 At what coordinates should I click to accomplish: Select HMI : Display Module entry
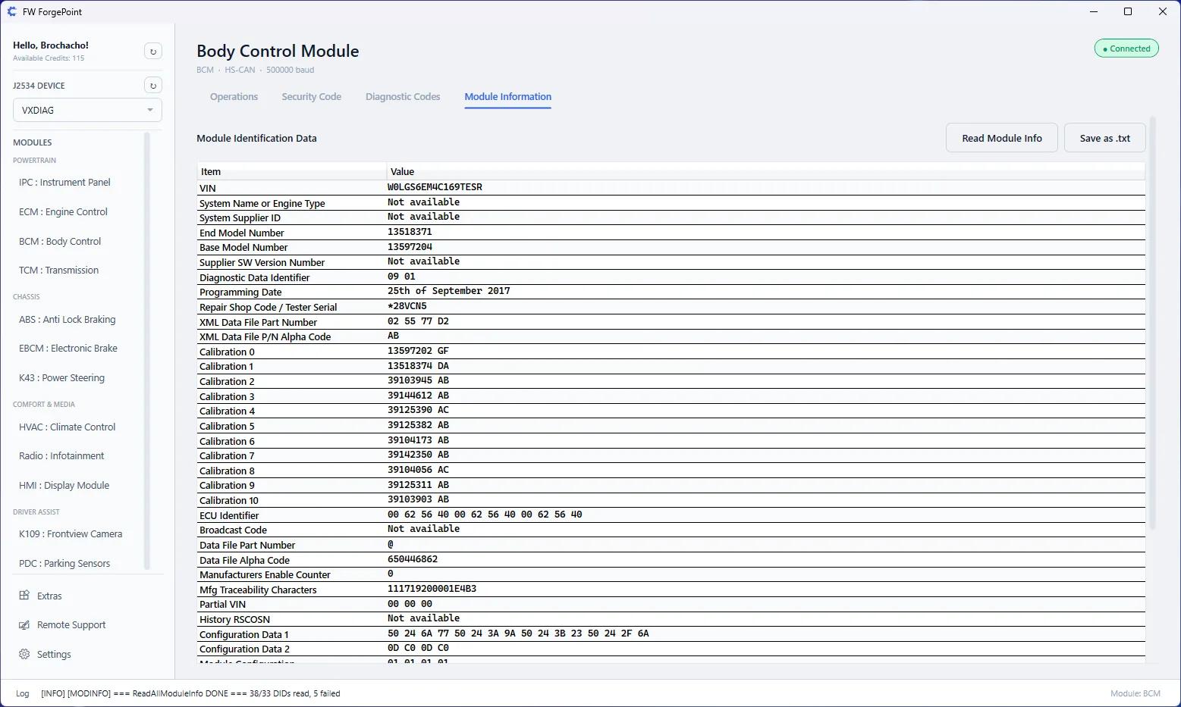(64, 486)
